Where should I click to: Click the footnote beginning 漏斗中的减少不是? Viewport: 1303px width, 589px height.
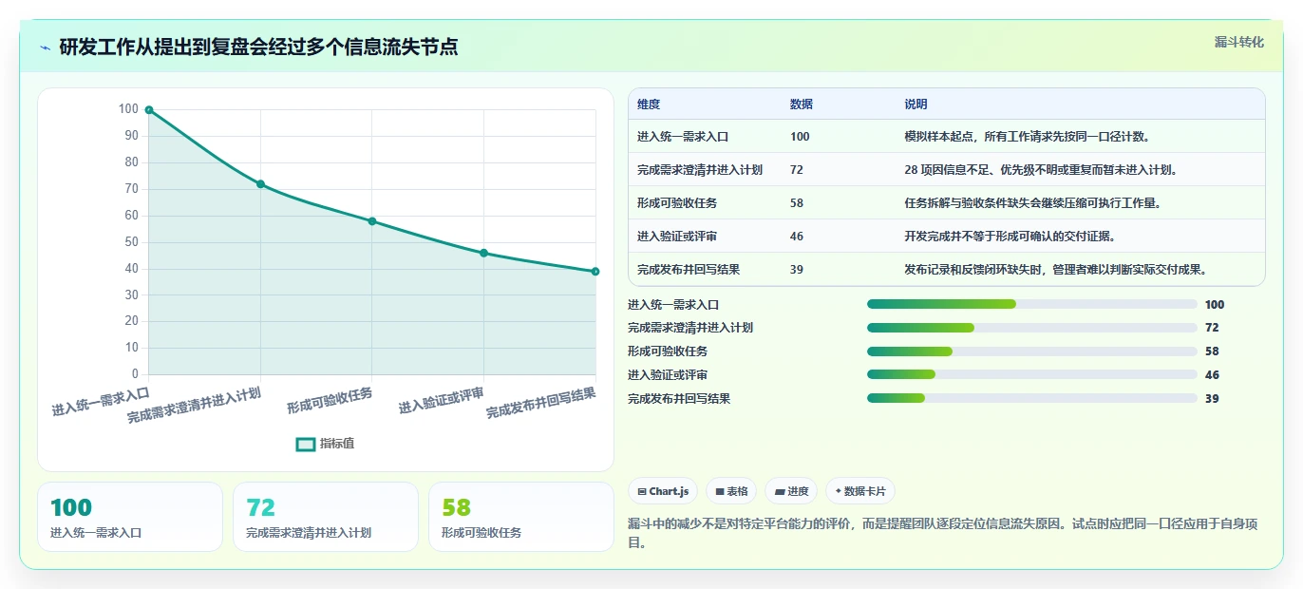coord(942,533)
